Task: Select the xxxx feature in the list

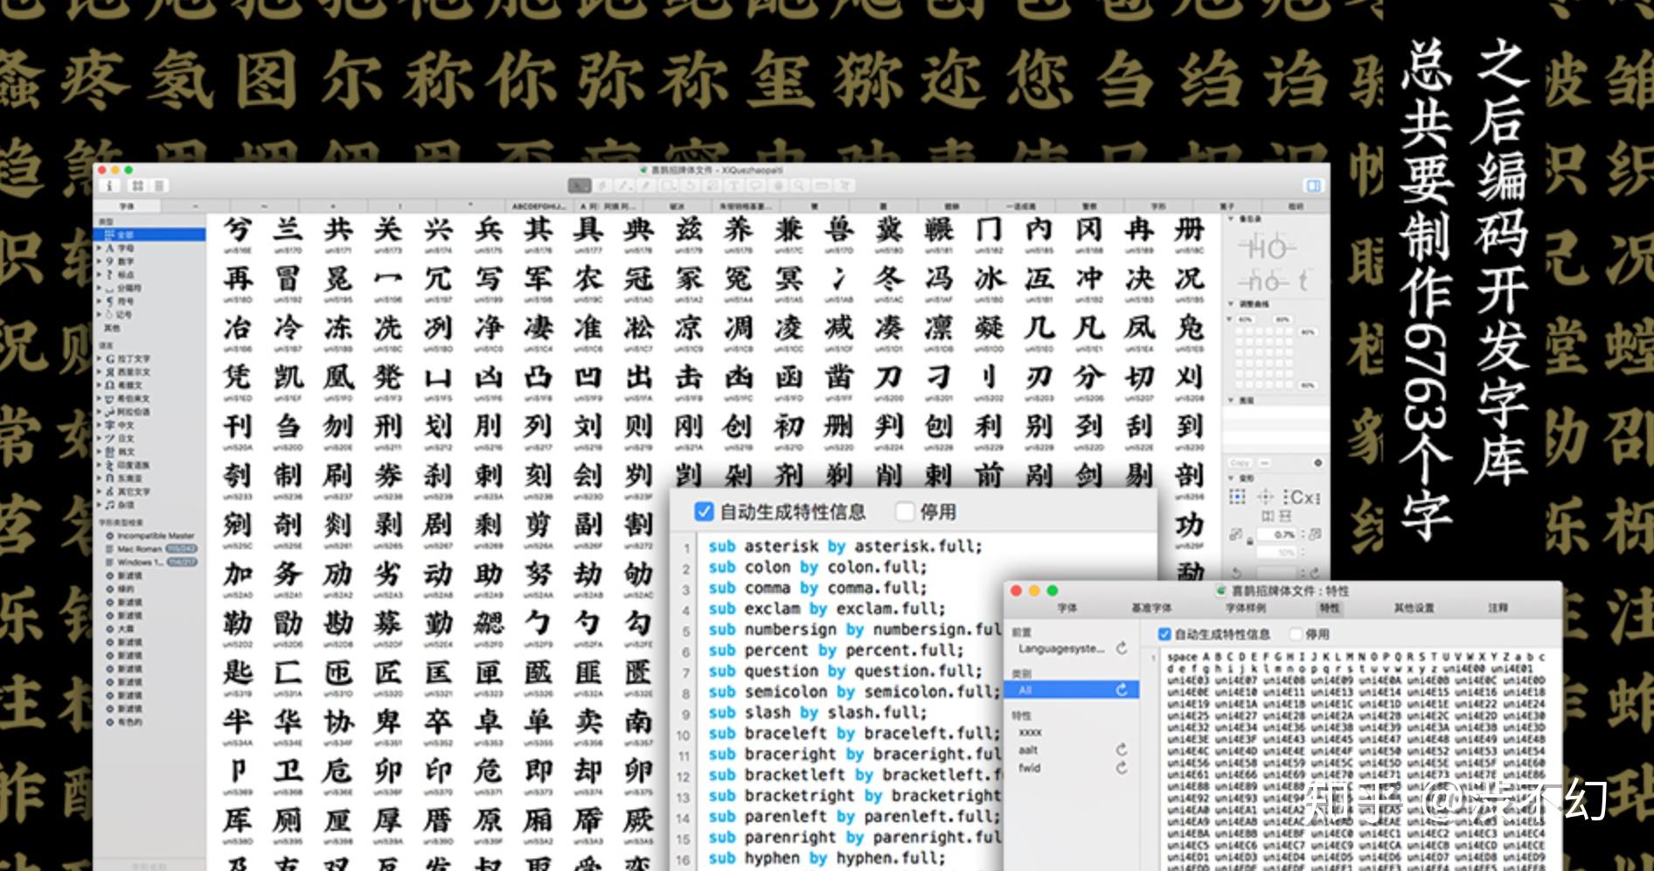Action: point(1030,731)
